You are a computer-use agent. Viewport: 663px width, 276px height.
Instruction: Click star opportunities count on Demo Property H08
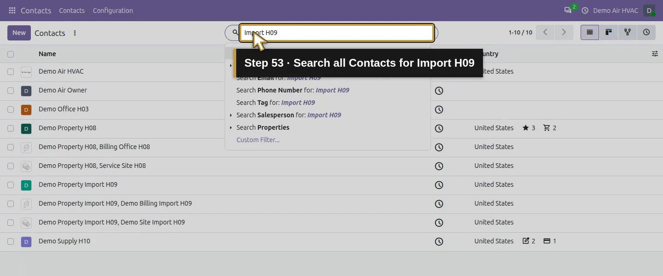click(x=529, y=128)
